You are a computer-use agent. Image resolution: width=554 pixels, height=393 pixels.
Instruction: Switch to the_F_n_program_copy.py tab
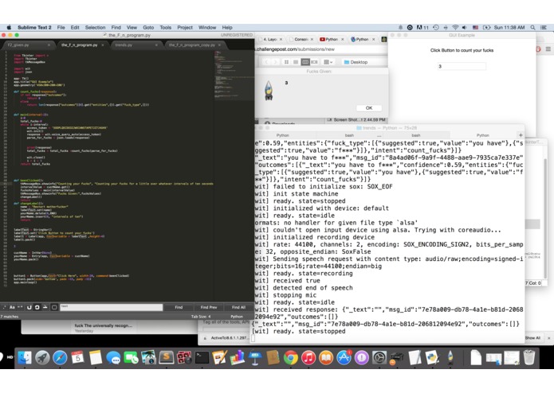pyautogui.click(x=192, y=45)
